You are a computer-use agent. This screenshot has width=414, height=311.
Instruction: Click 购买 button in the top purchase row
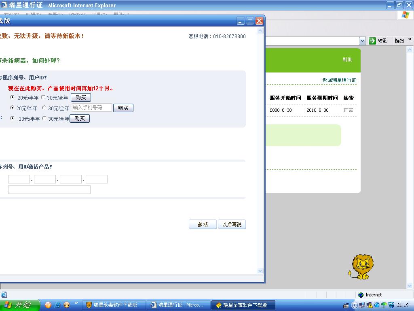point(81,97)
